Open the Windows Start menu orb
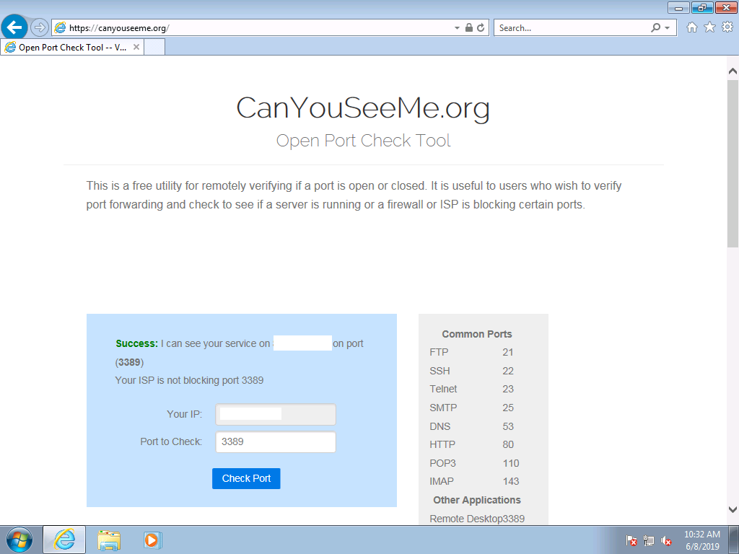This screenshot has width=739, height=554. 19,540
